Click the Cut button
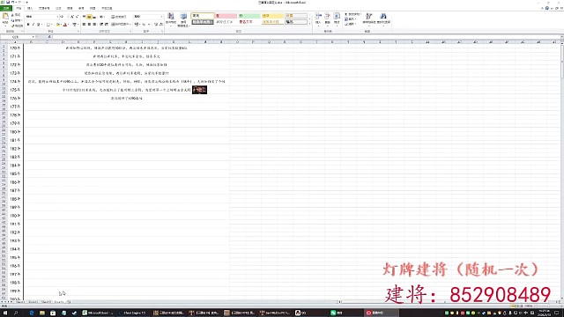 pos(16,15)
